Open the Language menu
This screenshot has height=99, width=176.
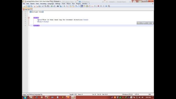(x=51, y=4)
